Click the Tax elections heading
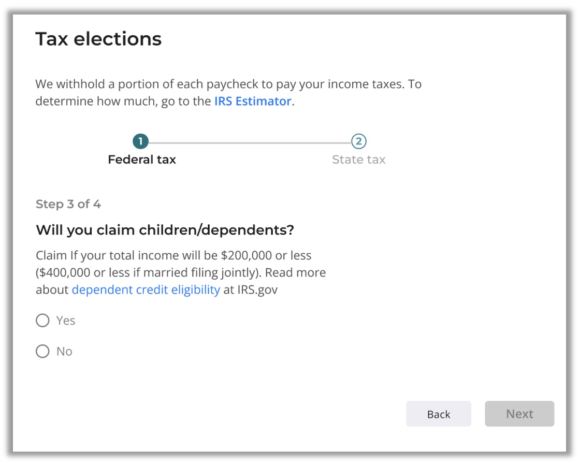The image size is (579, 463). [98, 39]
